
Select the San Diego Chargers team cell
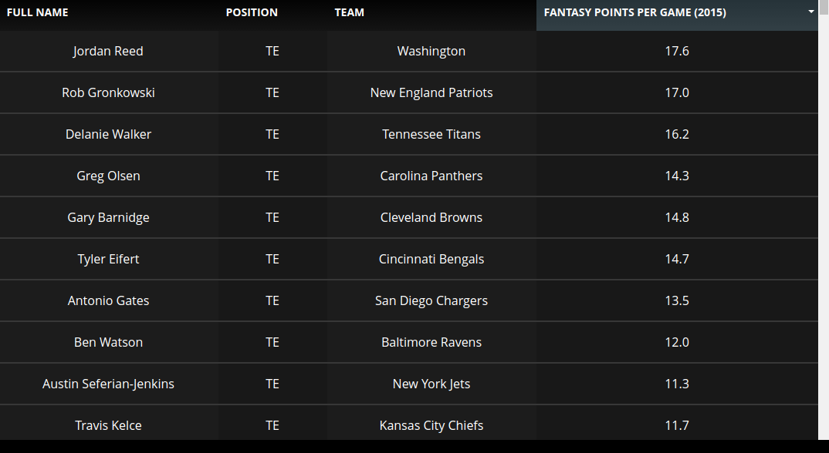coord(431,300)
